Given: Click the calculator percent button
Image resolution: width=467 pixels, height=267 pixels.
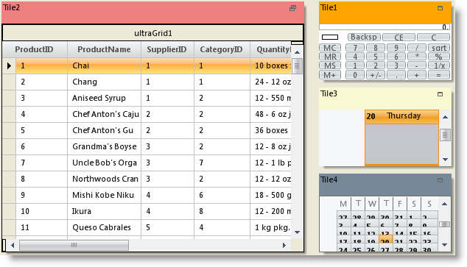Looking at the screenshot, I should pyautogui.click(x=439, y=57).
